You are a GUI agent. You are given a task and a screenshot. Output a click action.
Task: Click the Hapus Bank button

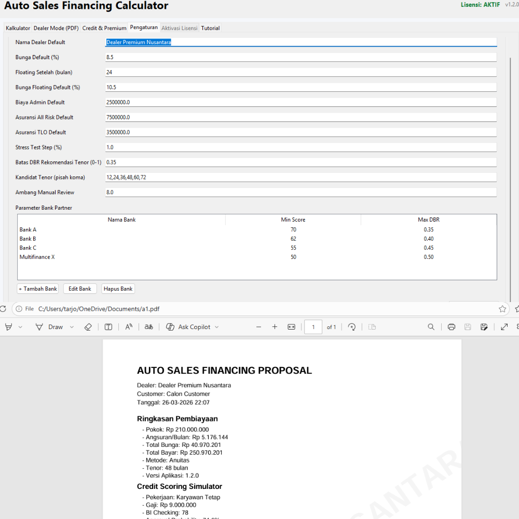tap(118, 289)
